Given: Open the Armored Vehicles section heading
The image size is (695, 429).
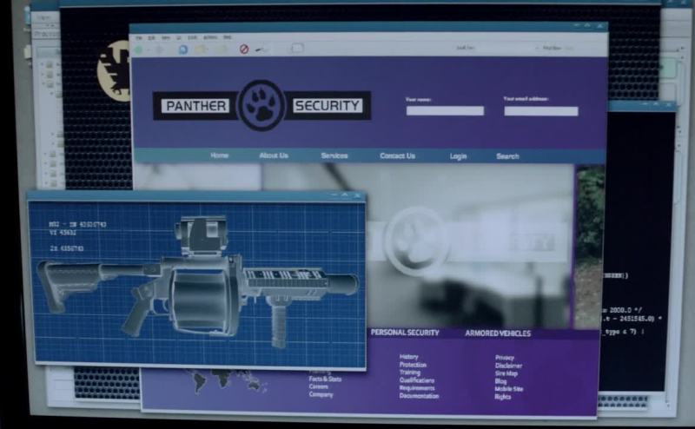Looking at the screenshot, I should tap(498, 333).
